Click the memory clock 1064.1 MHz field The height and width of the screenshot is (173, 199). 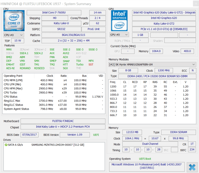tap(132, 138)
